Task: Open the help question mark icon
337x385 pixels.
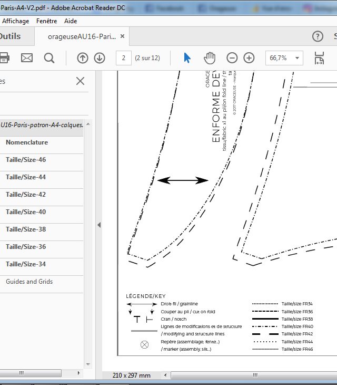Action: coord(318,36)
